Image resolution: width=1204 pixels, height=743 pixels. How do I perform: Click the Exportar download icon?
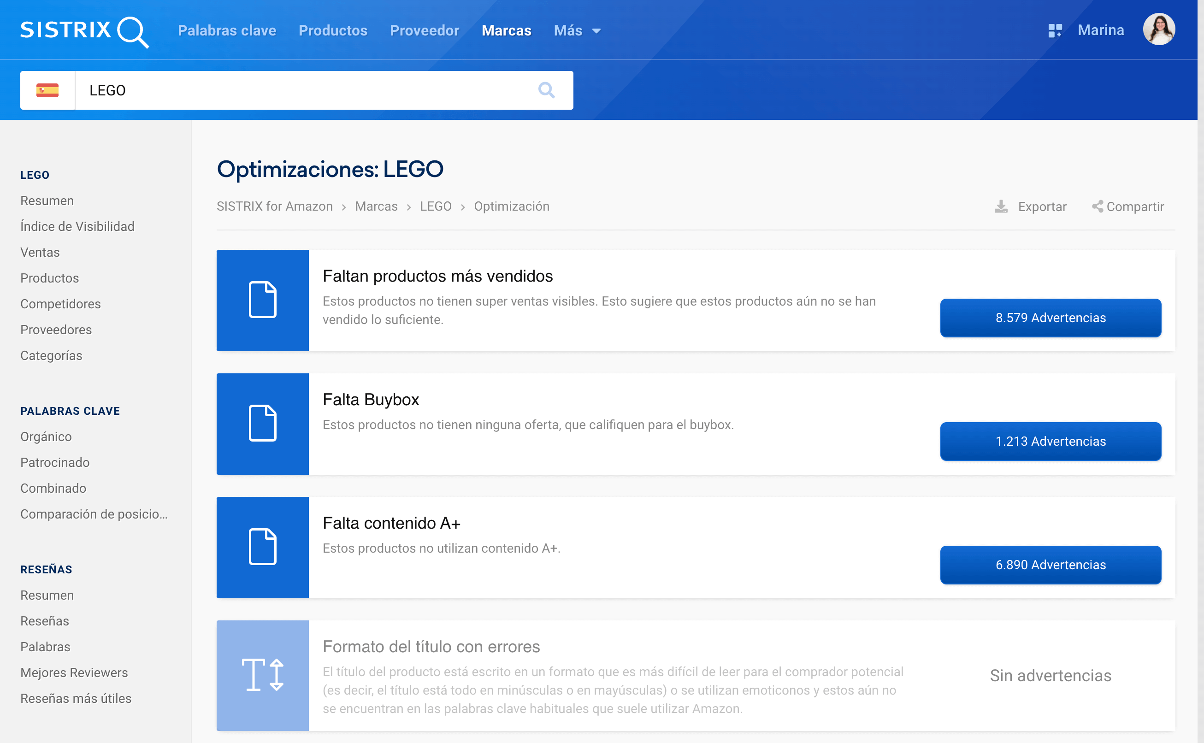tap(1001, 206)
